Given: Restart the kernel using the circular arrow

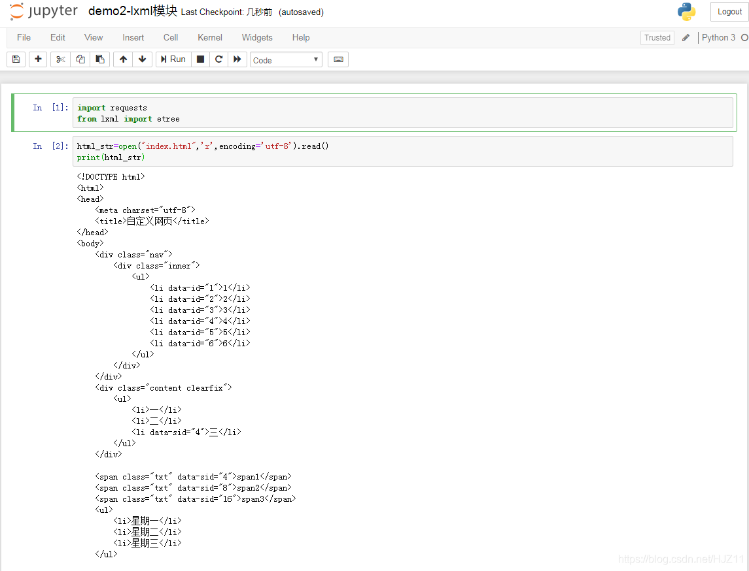Looking at the screenshot, I should [x=218, y=59].
